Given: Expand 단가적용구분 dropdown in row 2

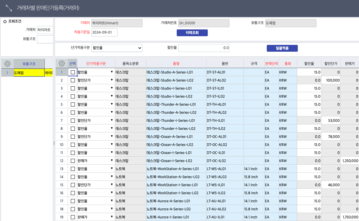Looking at the screenshot, I should (x=112, y=80).
